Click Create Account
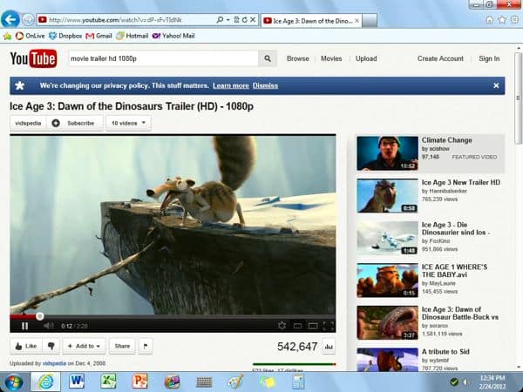 point(440,58)
